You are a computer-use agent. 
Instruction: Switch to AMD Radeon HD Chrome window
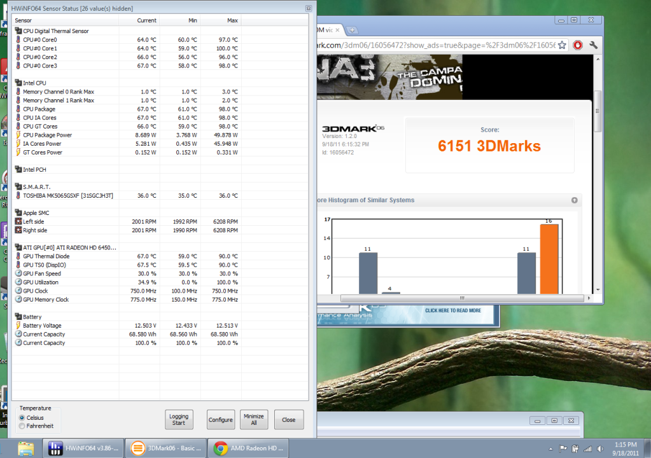249,448
